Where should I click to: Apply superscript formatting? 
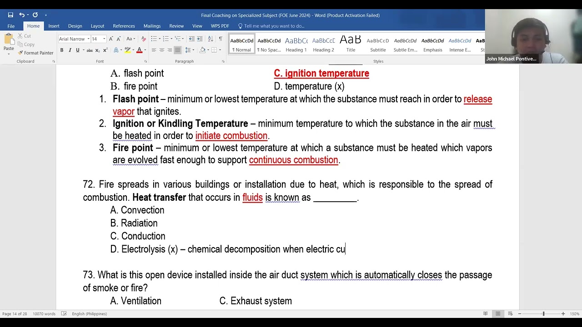coord(105,50)
